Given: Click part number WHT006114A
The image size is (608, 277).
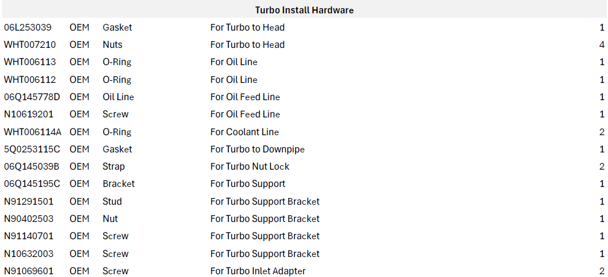Looking at the screenshot, I should point(33,132).
